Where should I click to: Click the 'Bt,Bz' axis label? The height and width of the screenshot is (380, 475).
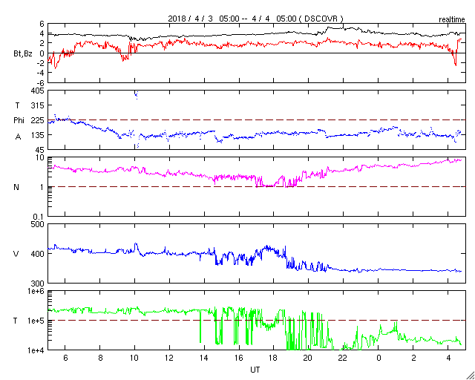23,55
